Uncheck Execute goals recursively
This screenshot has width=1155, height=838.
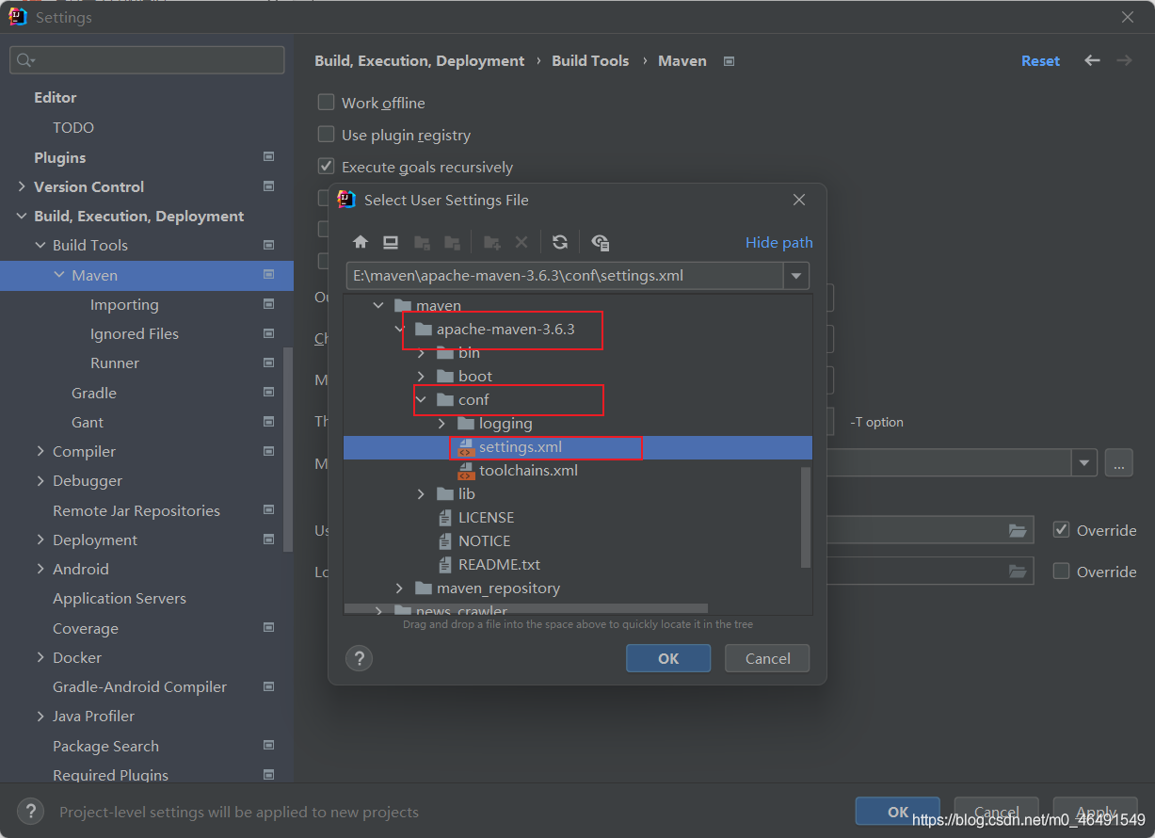click(327, 167)
